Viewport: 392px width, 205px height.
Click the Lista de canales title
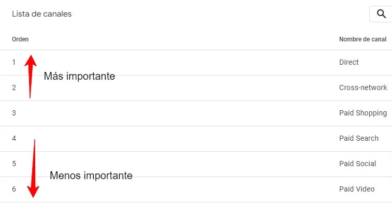pos(42,14)
